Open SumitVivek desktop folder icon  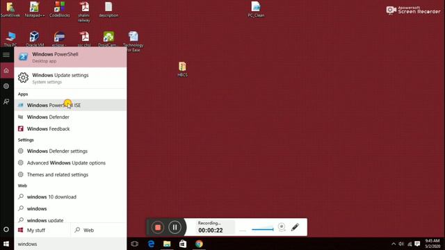pyautogui.click(x=10, y=9)
